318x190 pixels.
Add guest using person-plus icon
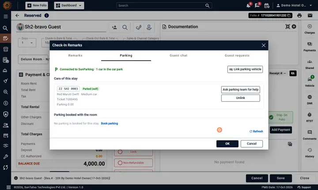[x=114, y=27]
